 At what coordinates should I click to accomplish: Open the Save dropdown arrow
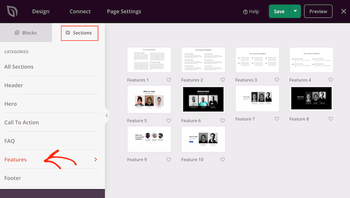(x=295, y=11)
